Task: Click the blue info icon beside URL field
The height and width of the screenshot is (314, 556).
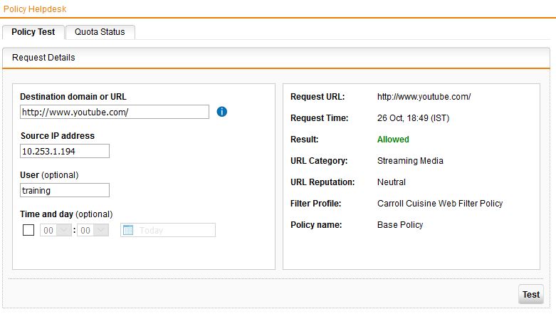Action: point(221,112)
